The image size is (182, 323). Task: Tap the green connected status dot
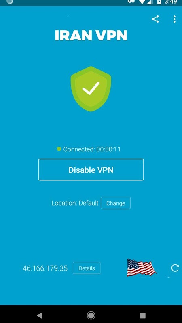point(59,149)
